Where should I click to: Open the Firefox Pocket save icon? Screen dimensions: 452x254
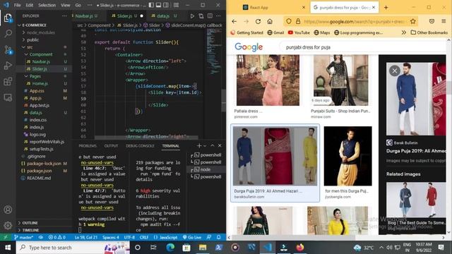tap(432, 21)
